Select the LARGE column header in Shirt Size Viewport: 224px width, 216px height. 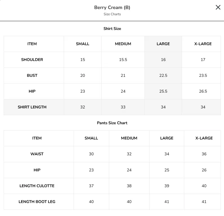tap(163, 44)
